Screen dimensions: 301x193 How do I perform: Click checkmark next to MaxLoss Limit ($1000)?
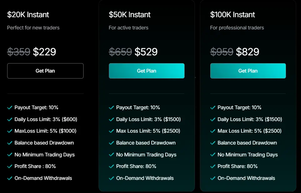click(10, 131)
